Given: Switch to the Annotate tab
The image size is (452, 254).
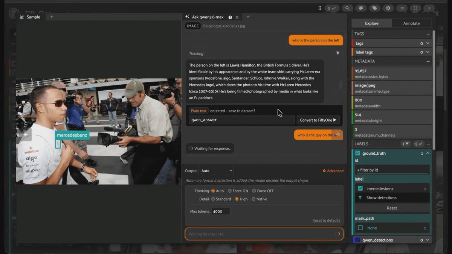Looking at the screenshot, I should 412,23.
